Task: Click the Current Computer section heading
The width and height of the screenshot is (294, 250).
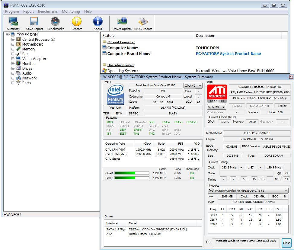Action: pos(121,42)
